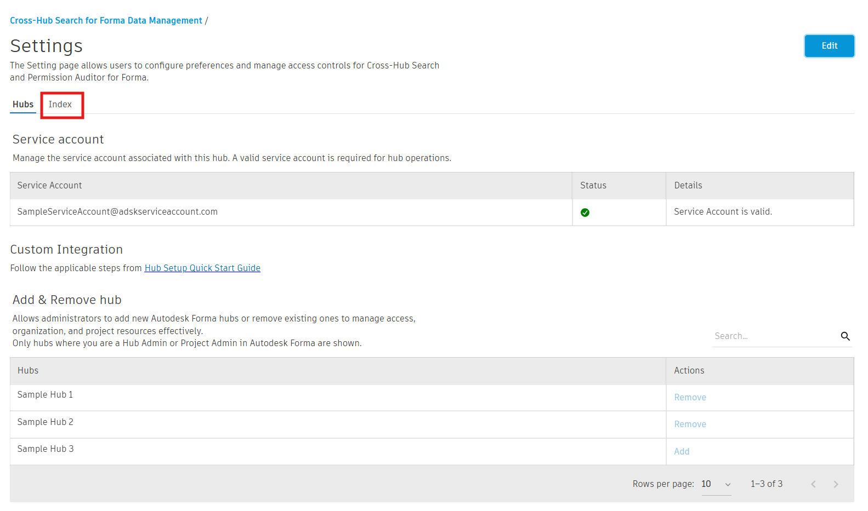Switch to the Index tab
The image size is (868, 511).
(x=60, y=105)
